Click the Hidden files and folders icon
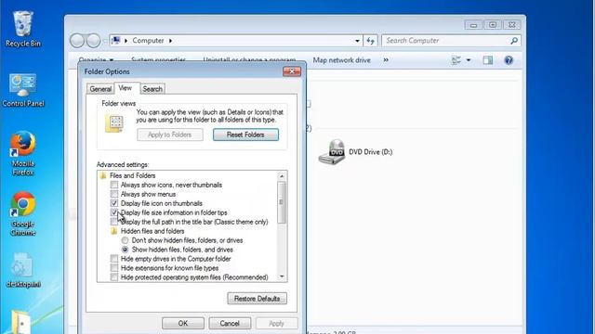Image resolution: width=595 pixels, height=334 pixels. 113,231
